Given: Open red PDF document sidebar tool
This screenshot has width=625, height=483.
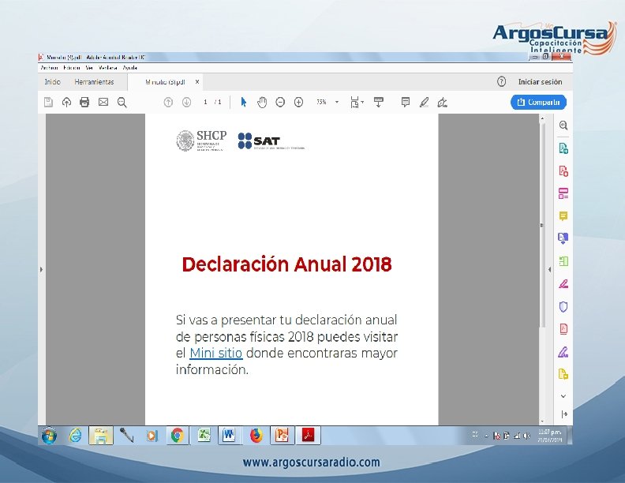Looking at the screenshot, I should pos(563,329).
